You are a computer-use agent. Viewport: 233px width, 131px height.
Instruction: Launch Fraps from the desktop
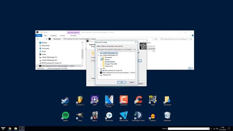pyautogui.click(x=153, y=100)
